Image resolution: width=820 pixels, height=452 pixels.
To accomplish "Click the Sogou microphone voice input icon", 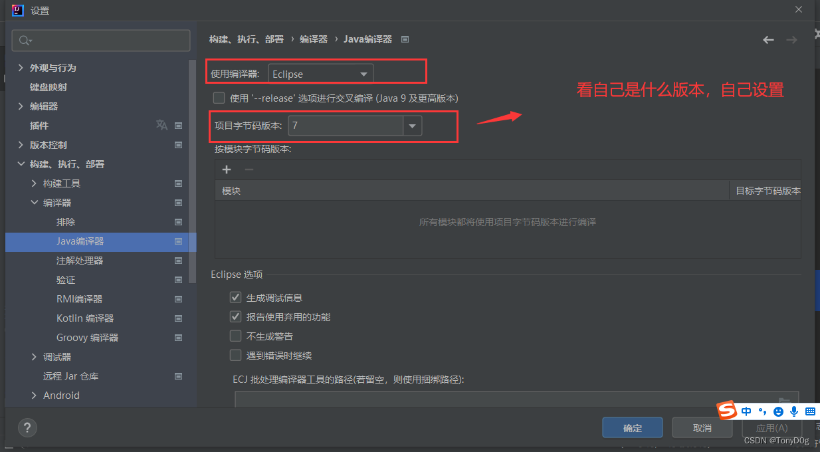I will [x=793, y=411].
